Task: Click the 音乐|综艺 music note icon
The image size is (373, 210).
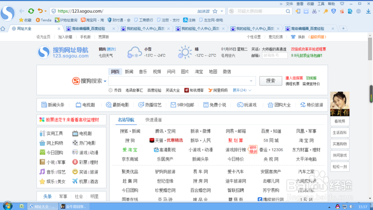Action: [42, 172]
